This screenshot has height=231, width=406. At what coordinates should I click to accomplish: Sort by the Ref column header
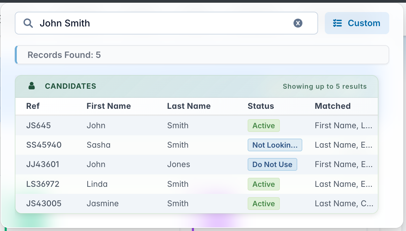[x=33, y=106]
